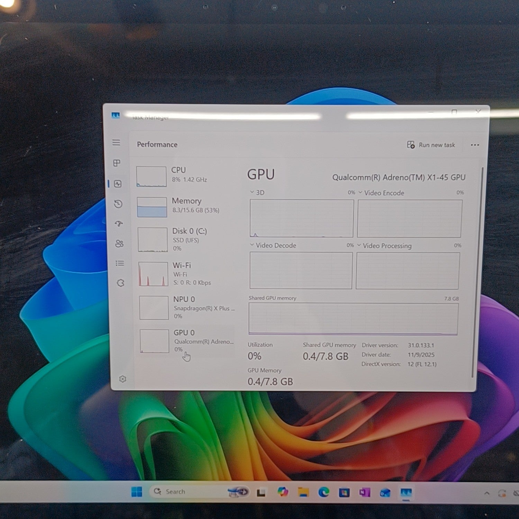Image resolution: width=519 pixels, height=519 pixels.
Task: Open the Startup apps page icon
Action: [x=119, y=224]
